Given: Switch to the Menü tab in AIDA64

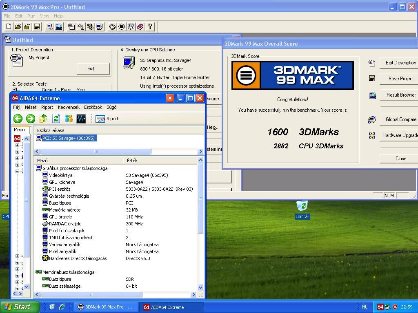Looking at the screenshot, I should pos(19,130).
